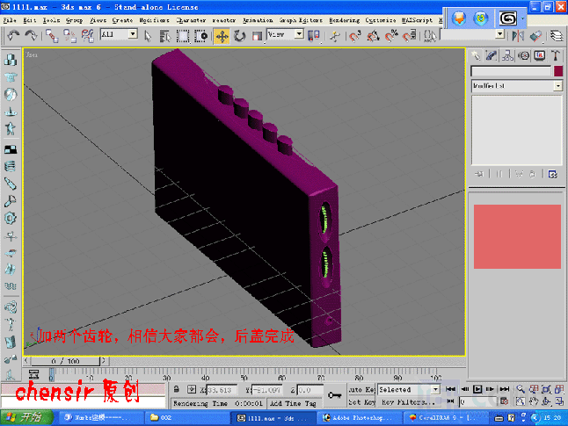Click the Use Pivot Point Center icon
568x426 pixels.
(x=313, y=36)
